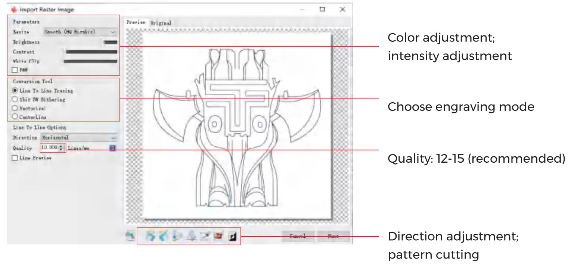
Task: Select the crop tool icon
Action: [205, 236]
